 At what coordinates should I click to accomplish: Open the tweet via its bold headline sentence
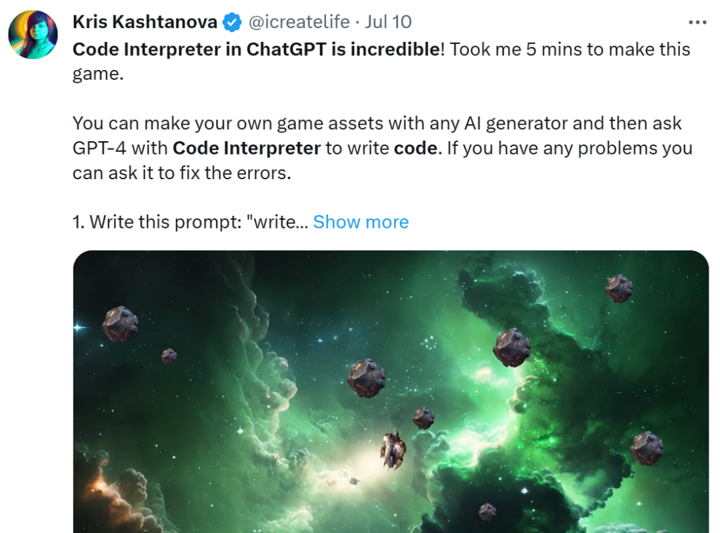(x=256, y=49)
